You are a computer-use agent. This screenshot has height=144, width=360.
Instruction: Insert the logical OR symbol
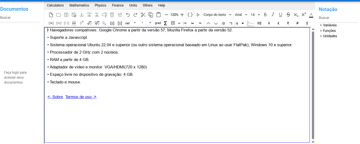(x=216, y=23)
